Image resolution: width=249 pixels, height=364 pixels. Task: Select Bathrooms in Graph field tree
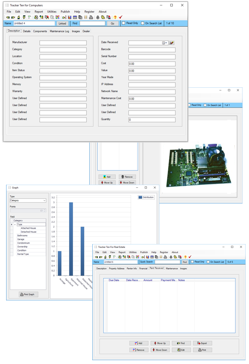coord(22,236)
